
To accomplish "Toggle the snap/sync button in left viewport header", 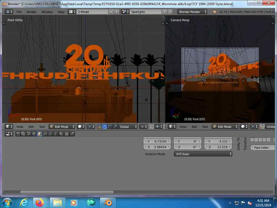I will pyautogui.click(x=151, y=127).
